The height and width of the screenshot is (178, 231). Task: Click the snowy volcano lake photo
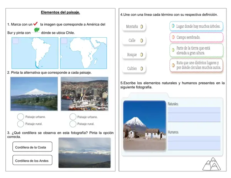[34, 94]
